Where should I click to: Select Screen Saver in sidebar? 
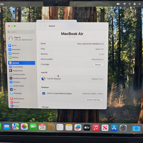click(x=17, y=86)
